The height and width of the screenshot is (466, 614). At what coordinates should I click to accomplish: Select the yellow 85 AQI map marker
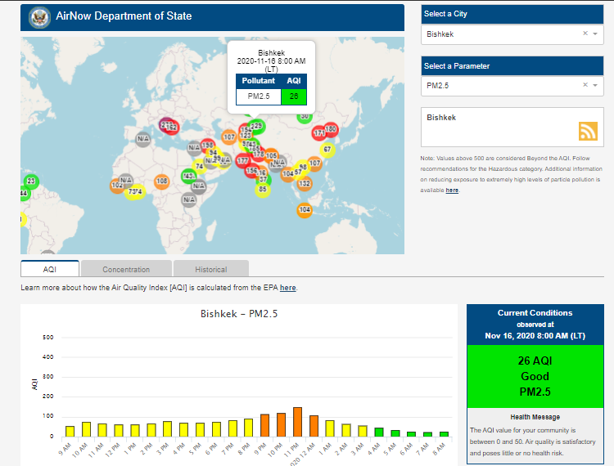pos(262,190)
